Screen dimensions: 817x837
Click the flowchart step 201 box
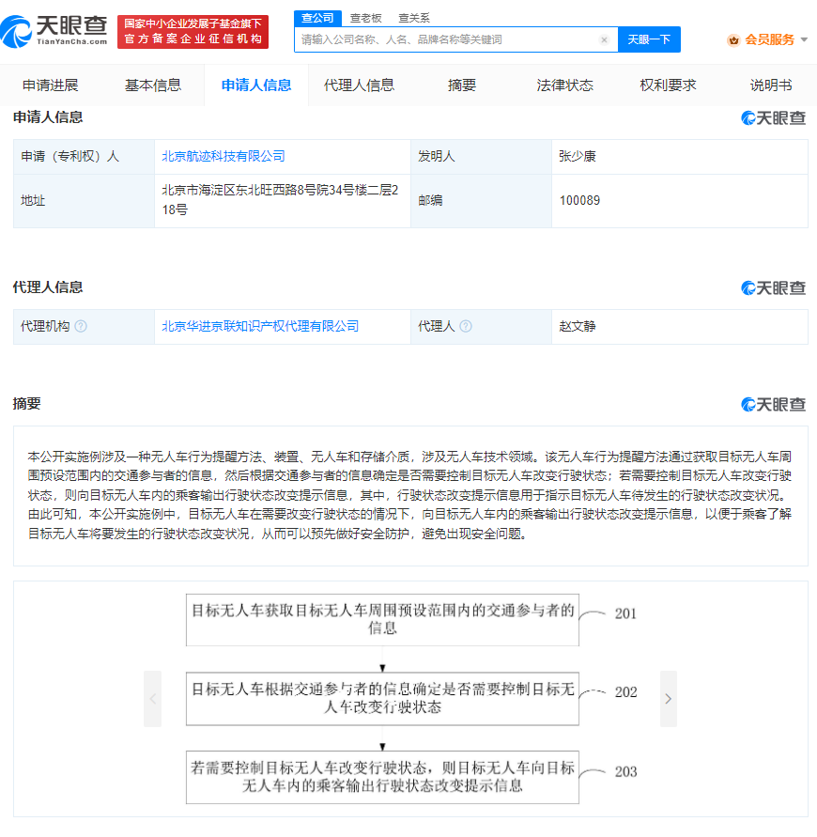[x=382, y=619]
